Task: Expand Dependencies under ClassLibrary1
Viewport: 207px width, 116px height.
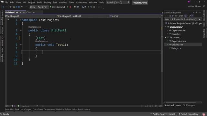Action: (x=167, y=30)
